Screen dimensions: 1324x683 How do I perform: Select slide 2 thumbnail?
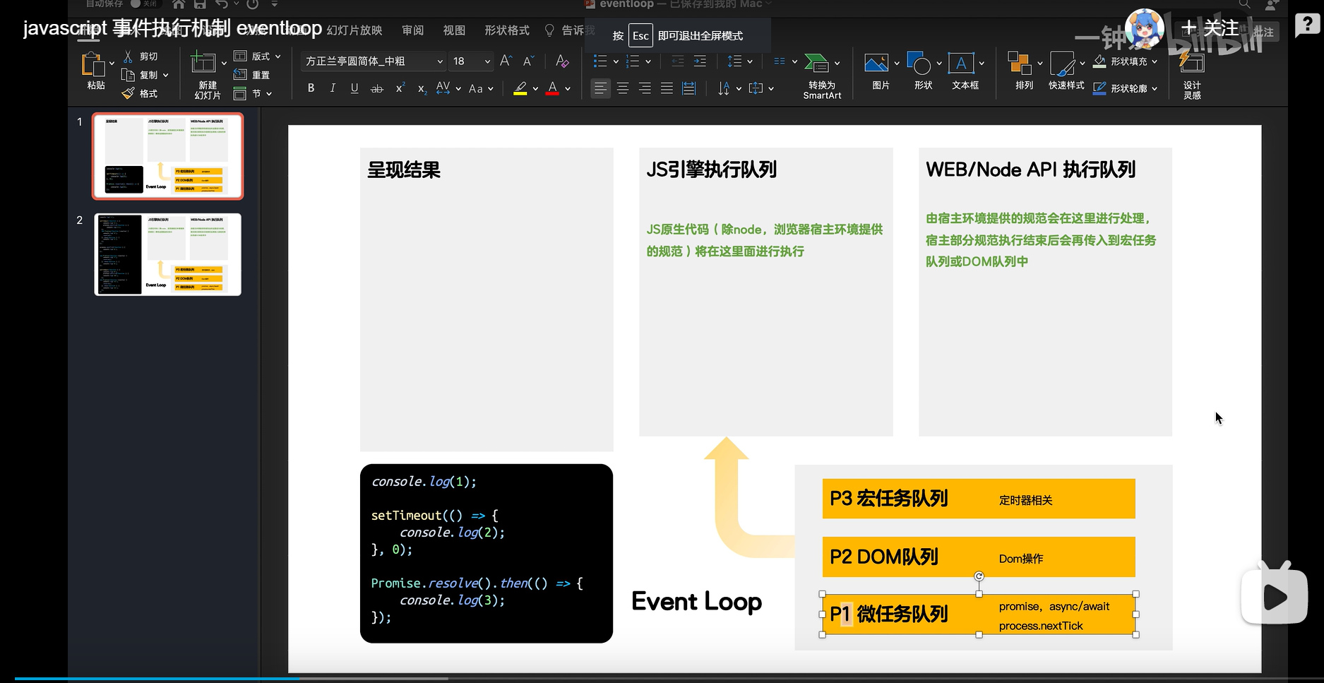click(x=168, y=254)
